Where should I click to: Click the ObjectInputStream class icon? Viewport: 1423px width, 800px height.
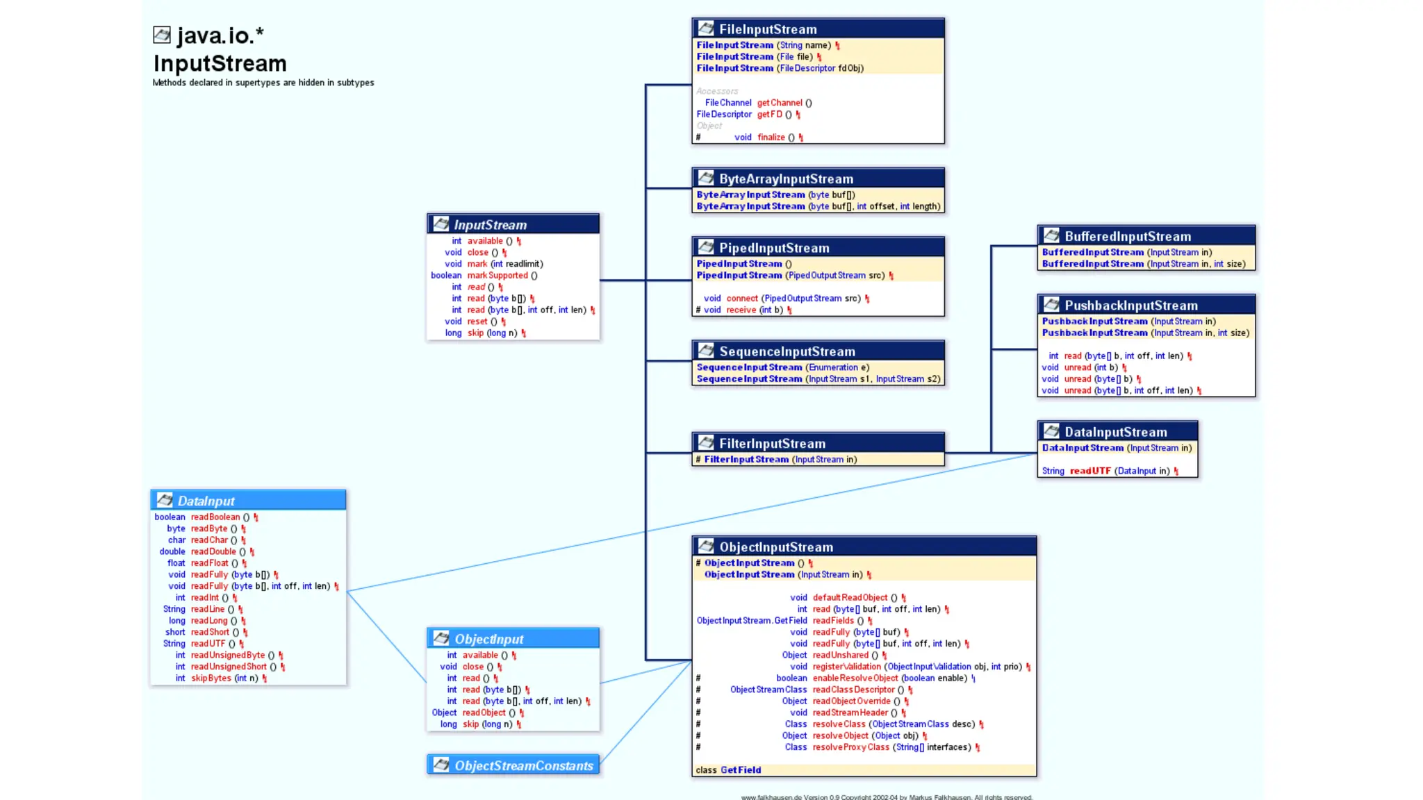(706, 547)
